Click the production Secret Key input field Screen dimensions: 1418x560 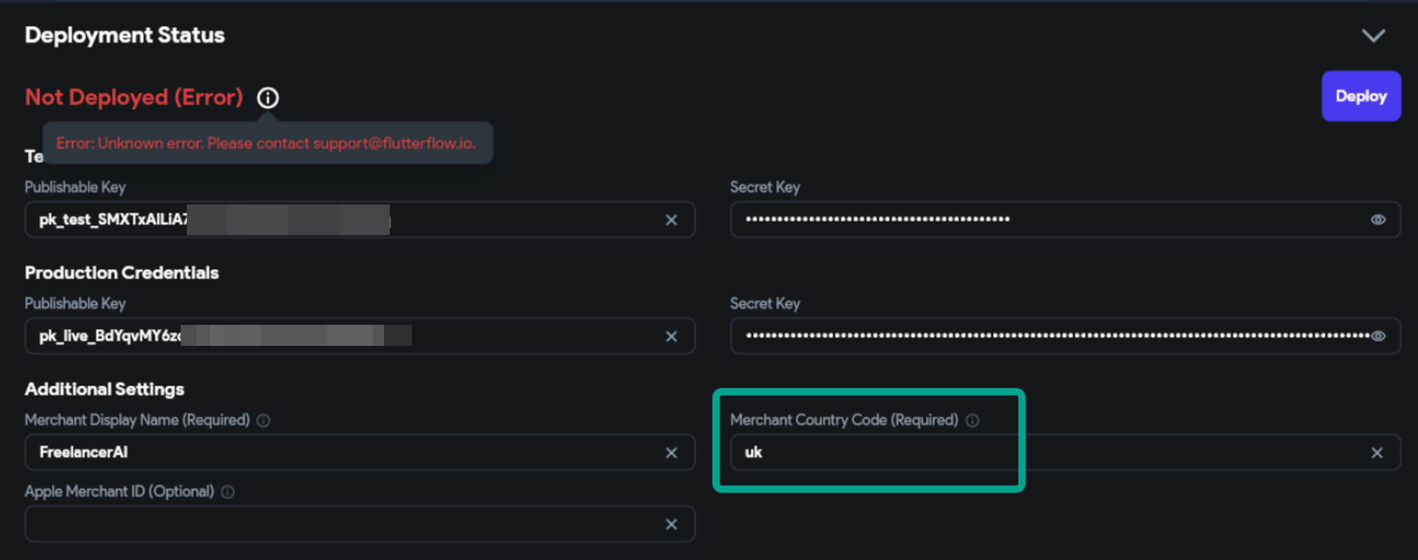pyautogui.click(x=1065, y=336)
